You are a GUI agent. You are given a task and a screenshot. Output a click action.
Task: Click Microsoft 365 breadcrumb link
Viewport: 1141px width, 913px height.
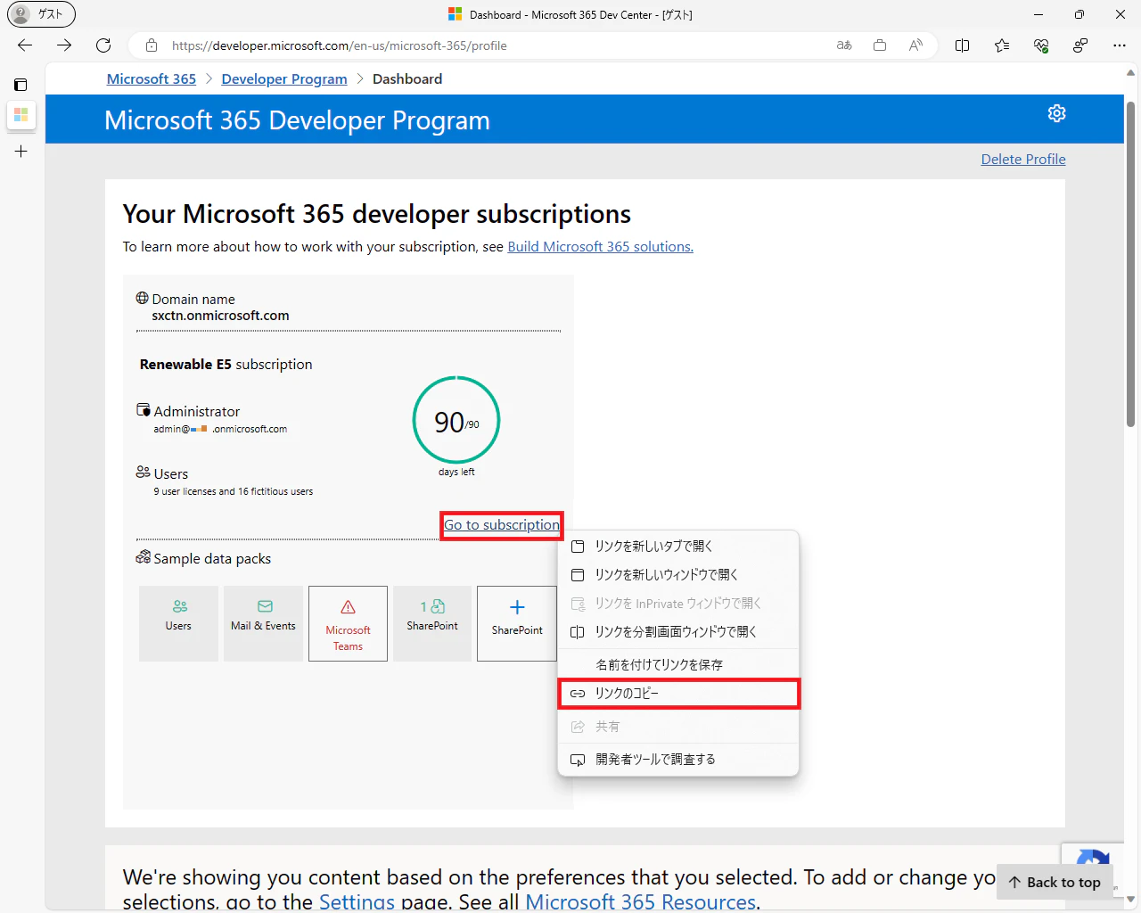point(152,78)
